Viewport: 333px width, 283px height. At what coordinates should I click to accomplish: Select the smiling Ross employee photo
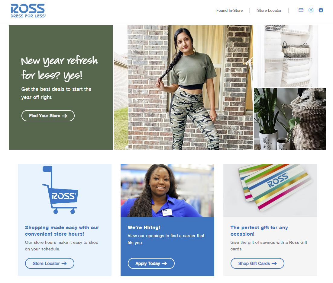point(167,190)
